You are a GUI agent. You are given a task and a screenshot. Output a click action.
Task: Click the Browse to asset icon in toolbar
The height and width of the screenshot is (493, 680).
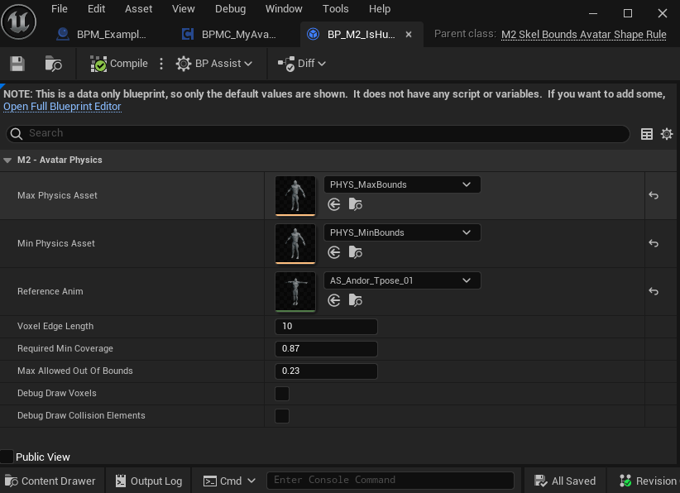[x=53, y=64]
